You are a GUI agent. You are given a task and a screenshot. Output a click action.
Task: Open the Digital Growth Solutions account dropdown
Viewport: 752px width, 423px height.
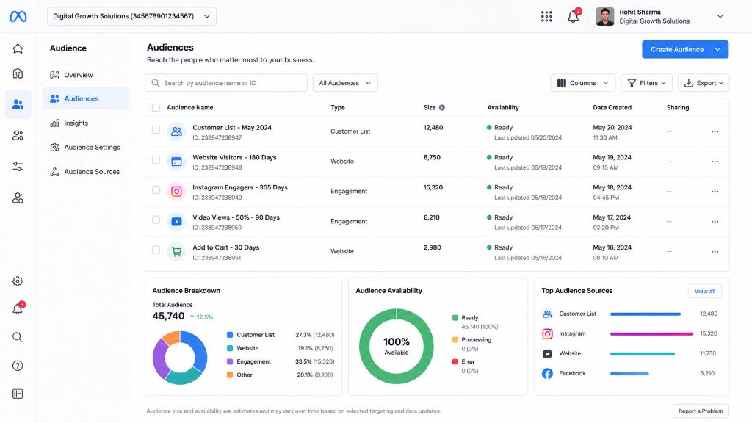132,16
